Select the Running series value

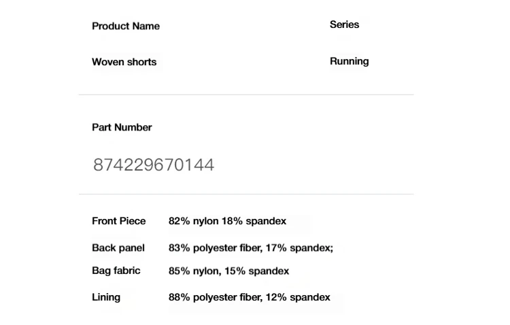350,61
